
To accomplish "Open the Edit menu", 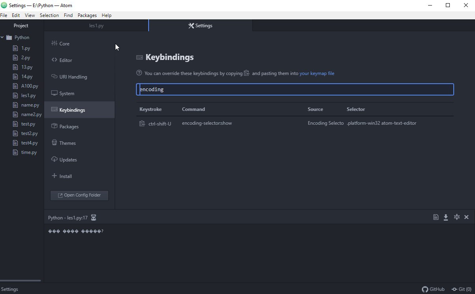I will [16, 15].
